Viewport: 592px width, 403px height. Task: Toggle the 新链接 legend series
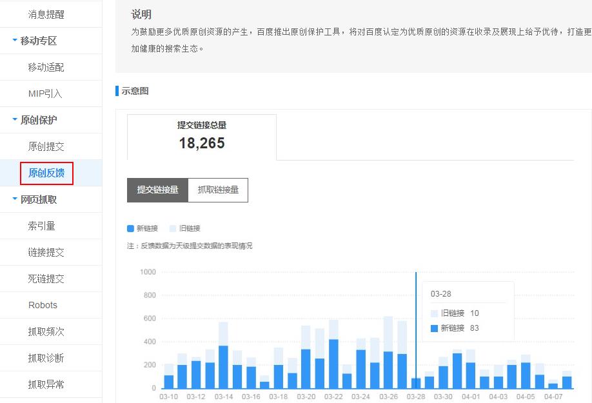pos(143,228)
